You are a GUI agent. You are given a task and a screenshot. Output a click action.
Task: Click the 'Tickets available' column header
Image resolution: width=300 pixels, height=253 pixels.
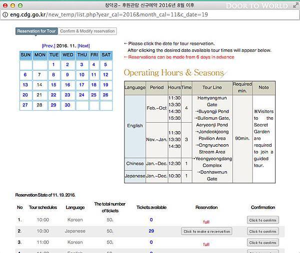(151, 208)
